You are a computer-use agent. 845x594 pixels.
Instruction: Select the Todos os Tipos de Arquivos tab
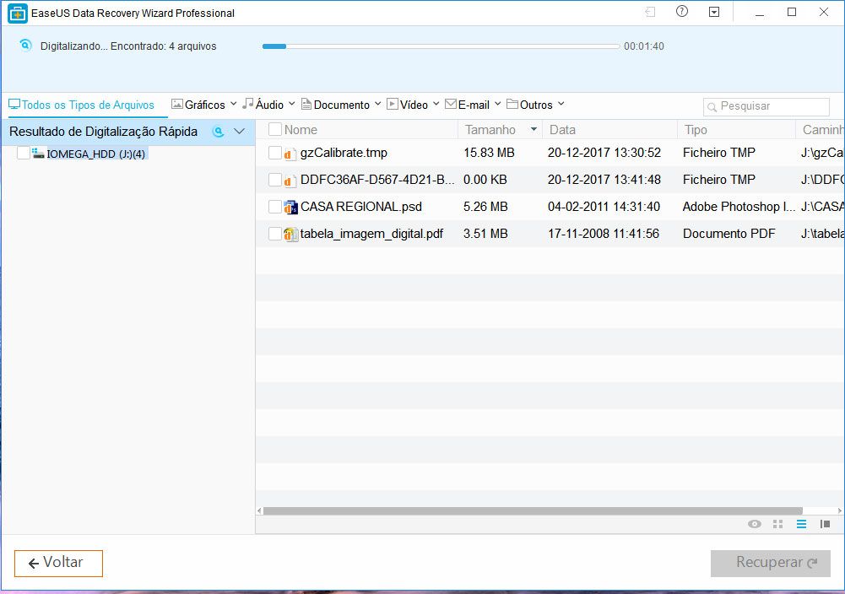point(82,105)
